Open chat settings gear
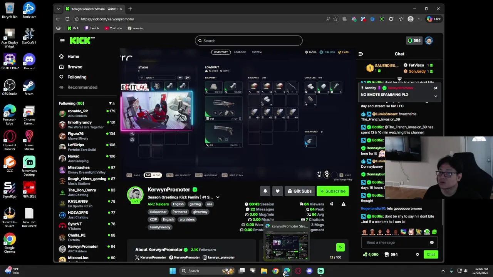 (417, 254)
